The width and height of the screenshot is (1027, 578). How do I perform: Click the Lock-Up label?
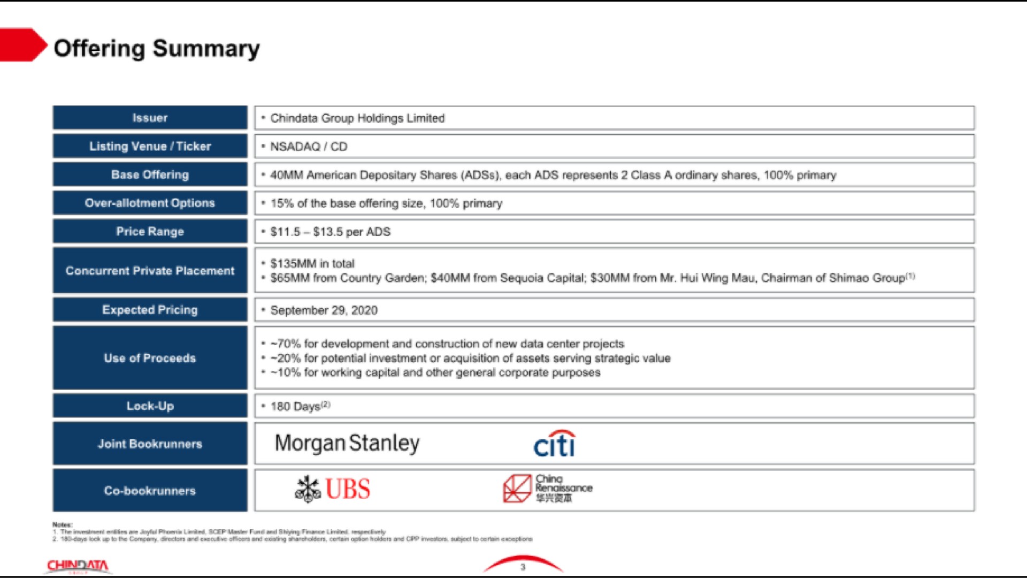(150, 406)
